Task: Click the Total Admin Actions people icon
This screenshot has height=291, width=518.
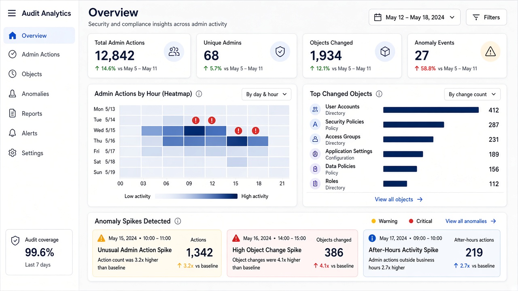Action: [x=174, y=51]
